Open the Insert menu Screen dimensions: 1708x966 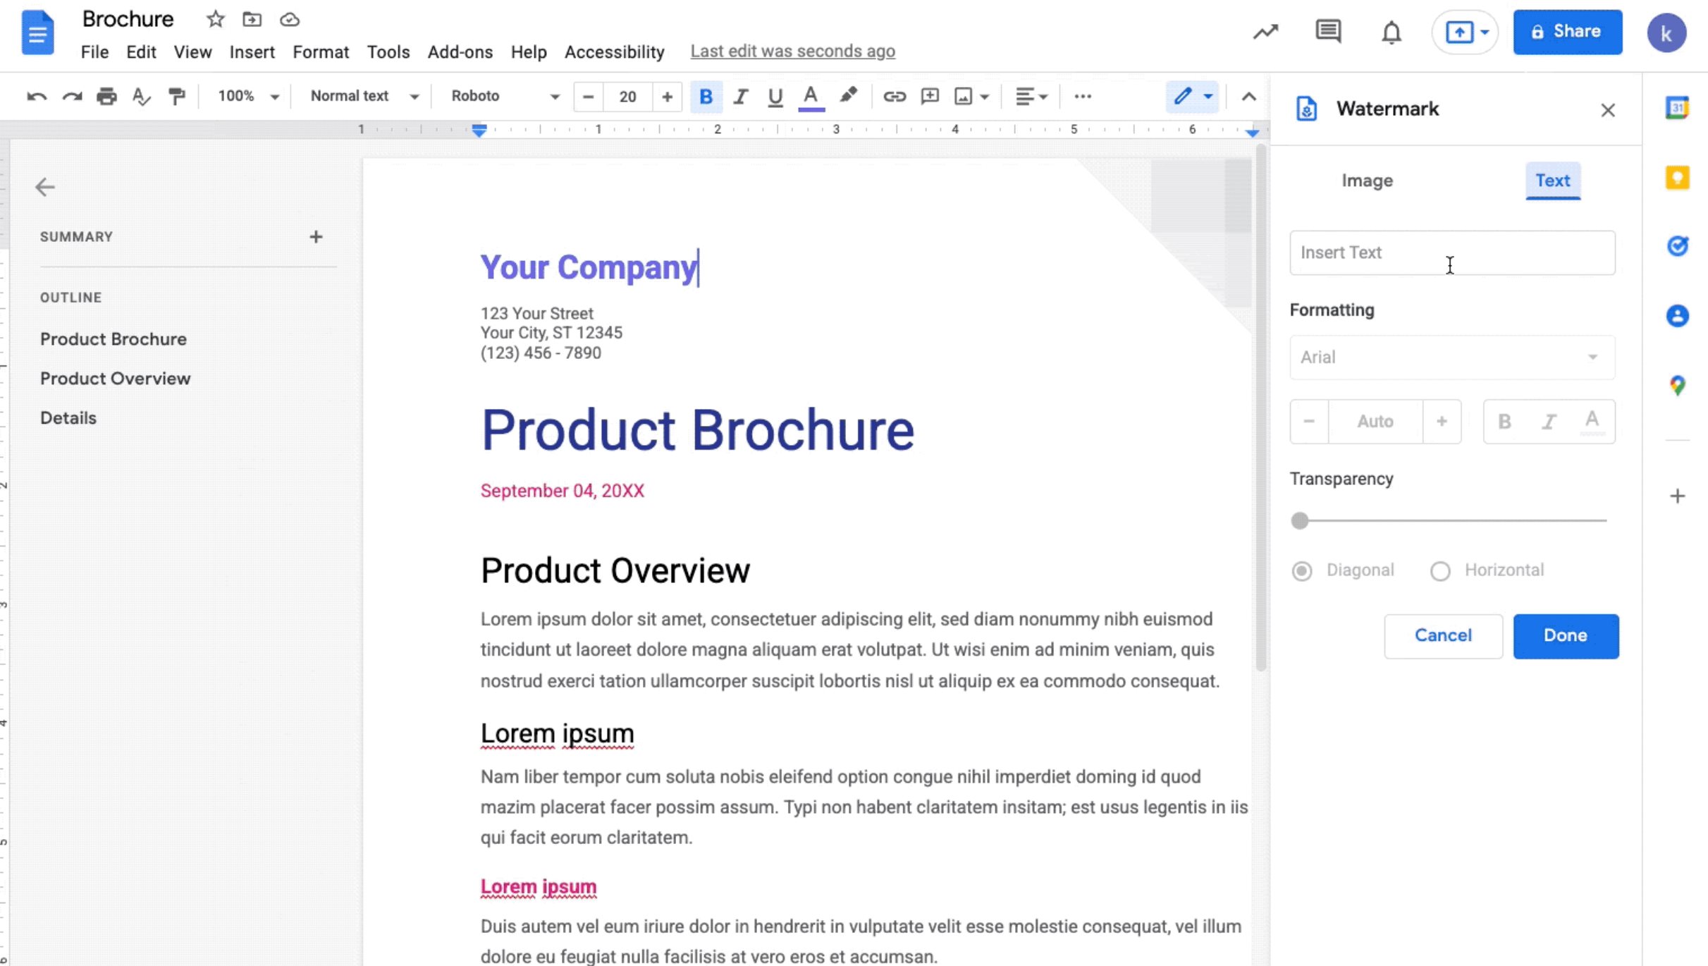point(252,51)
